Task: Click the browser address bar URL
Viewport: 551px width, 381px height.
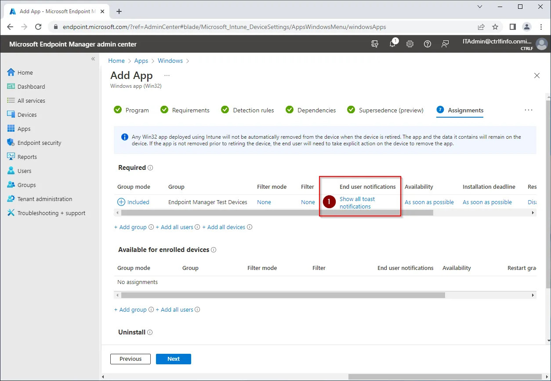Action: [224, 27]
